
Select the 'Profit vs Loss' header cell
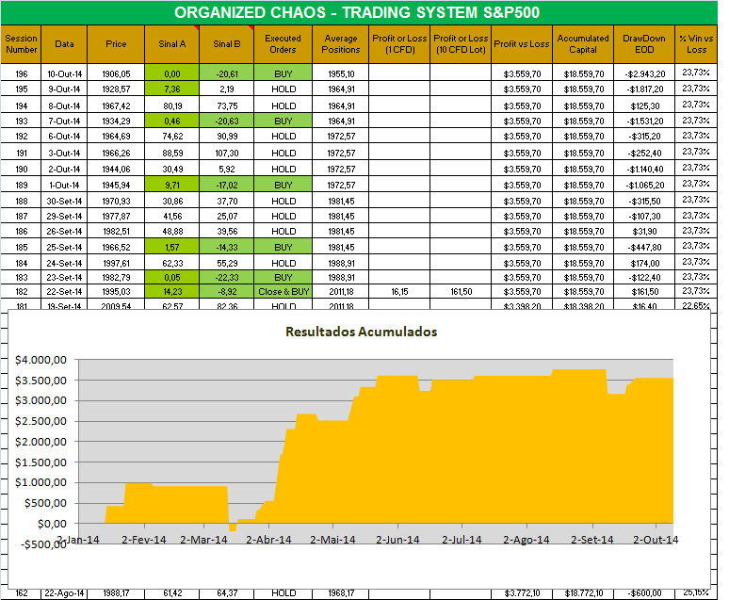(x=522, y=44)
